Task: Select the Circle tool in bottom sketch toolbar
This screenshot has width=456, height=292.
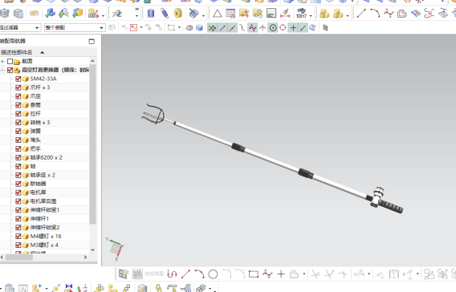Action: pyautogui.click(x=213, y=274)
